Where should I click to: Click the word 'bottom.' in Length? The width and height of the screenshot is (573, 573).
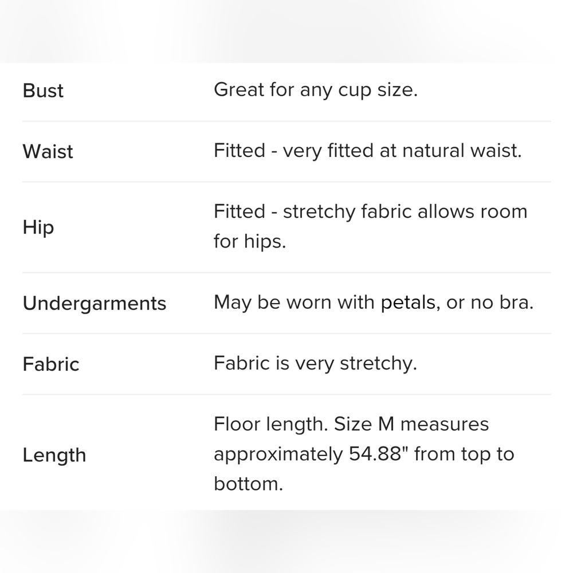pos(249,484)
